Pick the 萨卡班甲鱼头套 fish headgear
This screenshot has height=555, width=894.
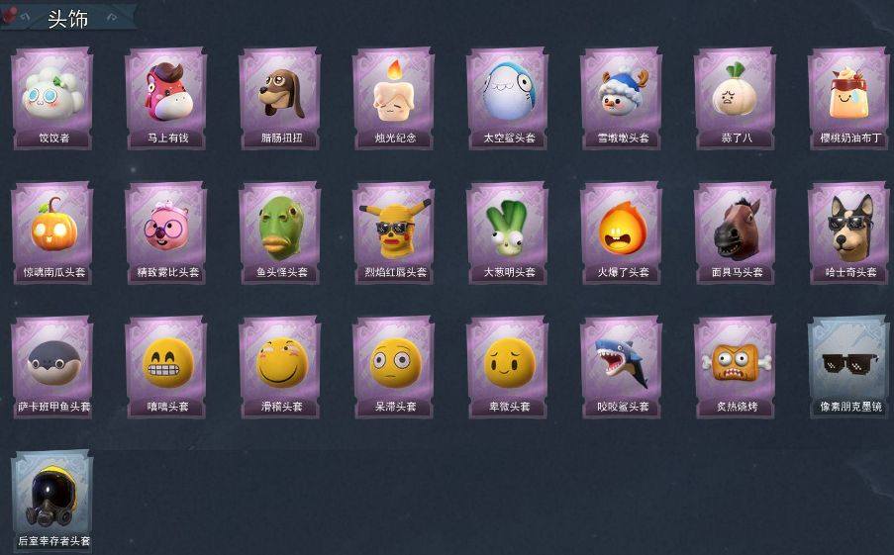[51, 367]
